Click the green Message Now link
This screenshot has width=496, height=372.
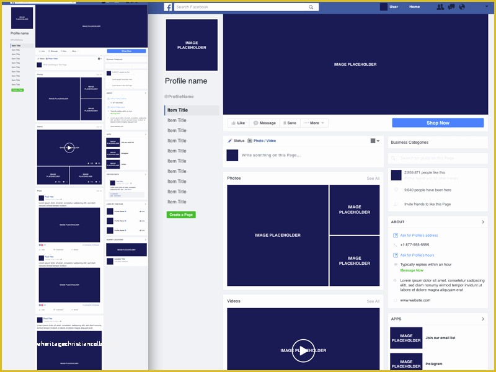(x=412, y=270)
